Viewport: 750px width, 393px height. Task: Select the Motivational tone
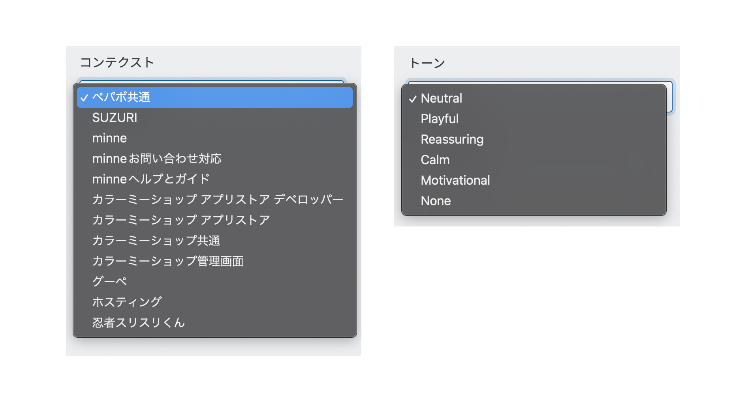click(455, 181)
